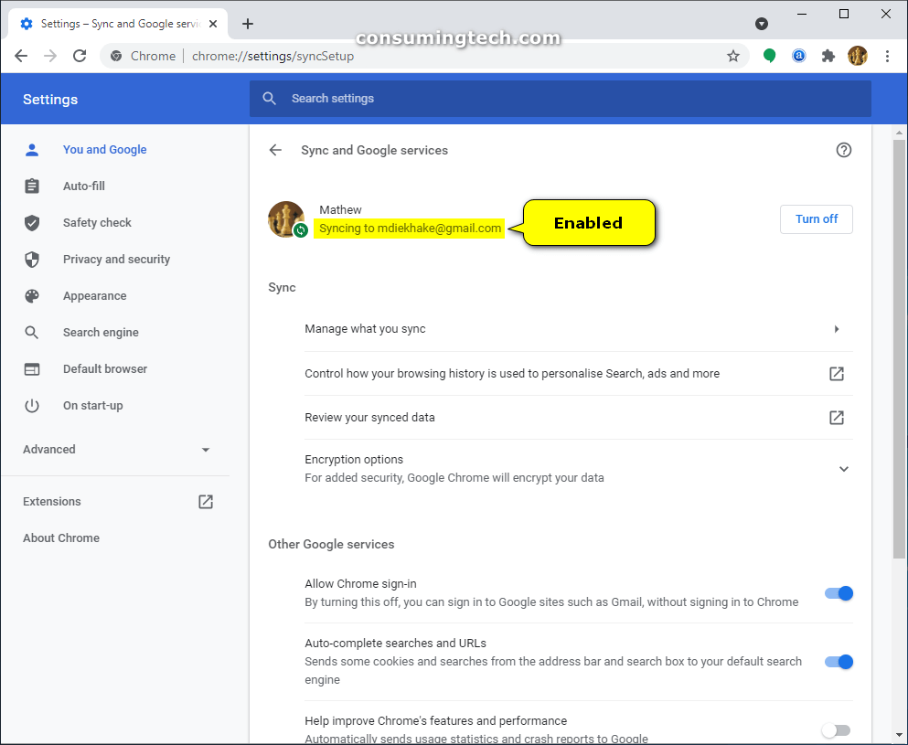This screenshot has height=745, width=908.
Task: Turn off sync with Turn off button
Action: click(816, 218)
